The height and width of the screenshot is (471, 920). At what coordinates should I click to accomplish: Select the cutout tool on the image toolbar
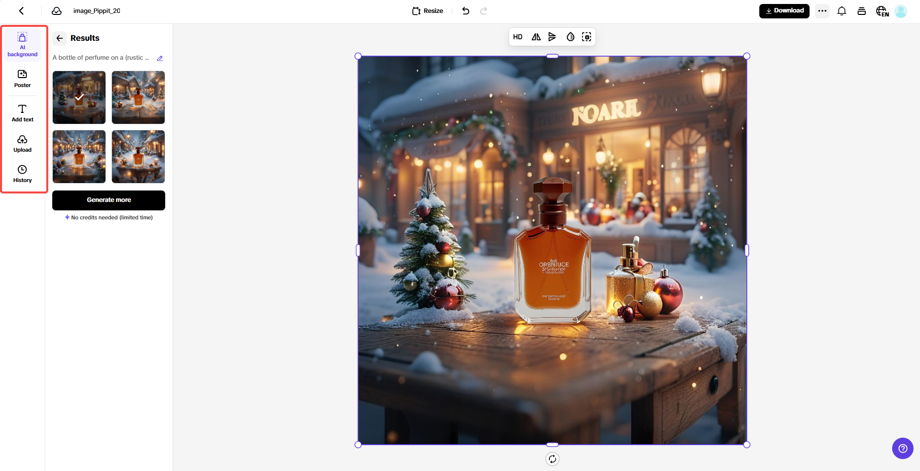(587, 36)
